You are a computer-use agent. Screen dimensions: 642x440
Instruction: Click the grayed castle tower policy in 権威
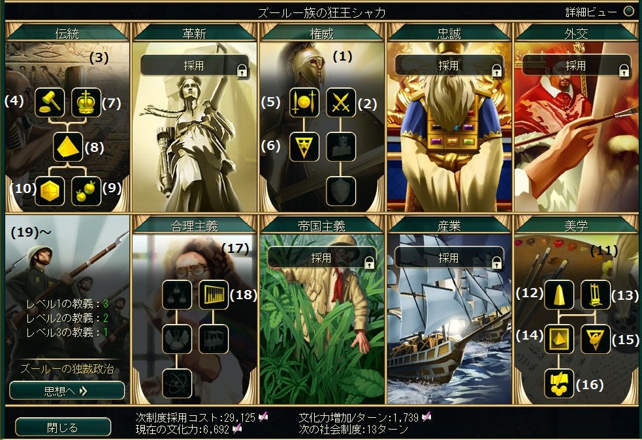[x=341, y=147]
